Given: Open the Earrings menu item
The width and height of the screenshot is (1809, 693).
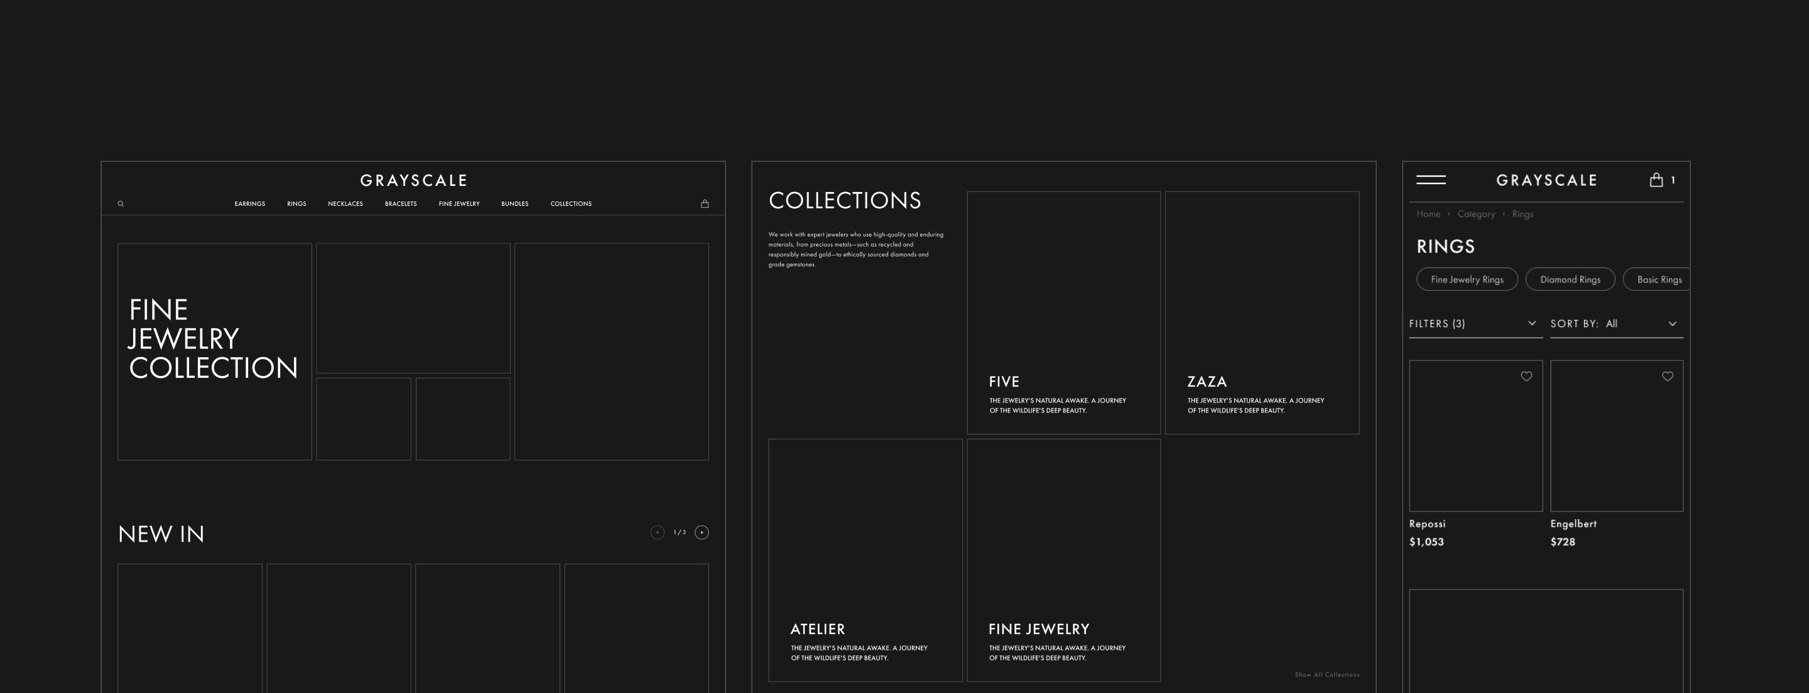Looking at the screenshot, I should [249, 203].
